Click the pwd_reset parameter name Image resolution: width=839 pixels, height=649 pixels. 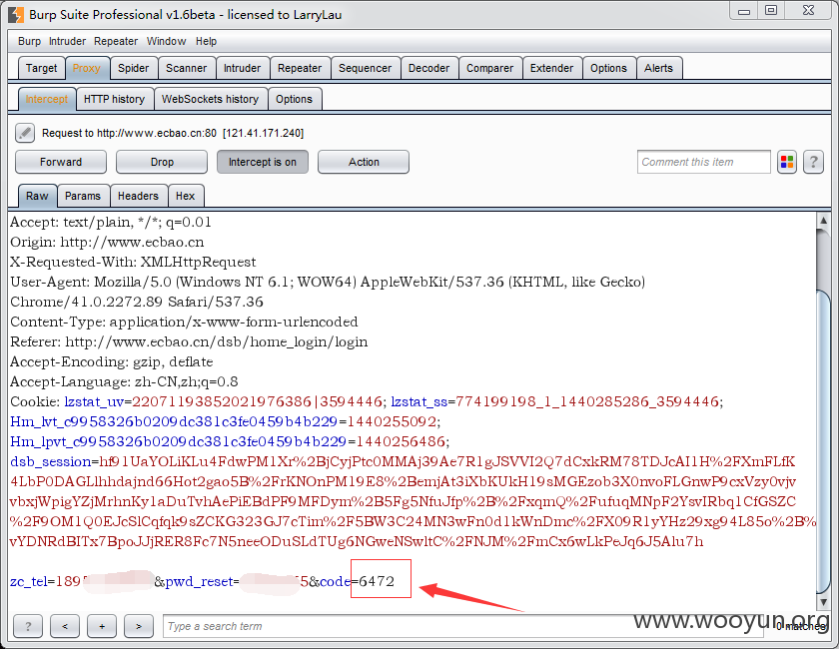point(199,581)
